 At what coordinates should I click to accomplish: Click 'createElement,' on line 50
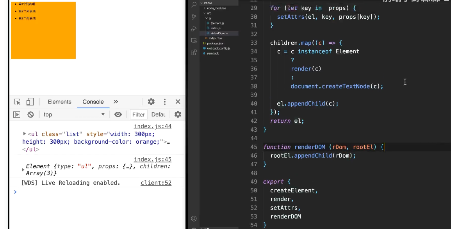point(294,190)
